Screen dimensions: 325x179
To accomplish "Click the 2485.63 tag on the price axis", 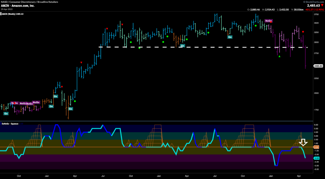I will pyautogui.click(x=318, y=66).
